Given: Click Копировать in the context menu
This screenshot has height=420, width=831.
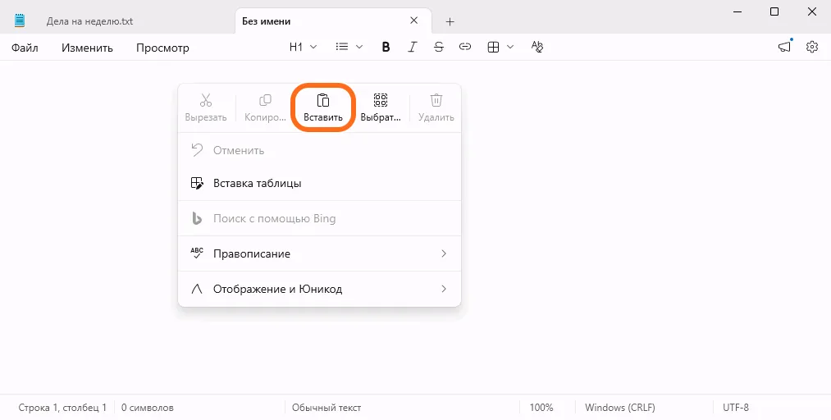Looking at the screenshot, I should pyautogui.click(x=265, y=107).
